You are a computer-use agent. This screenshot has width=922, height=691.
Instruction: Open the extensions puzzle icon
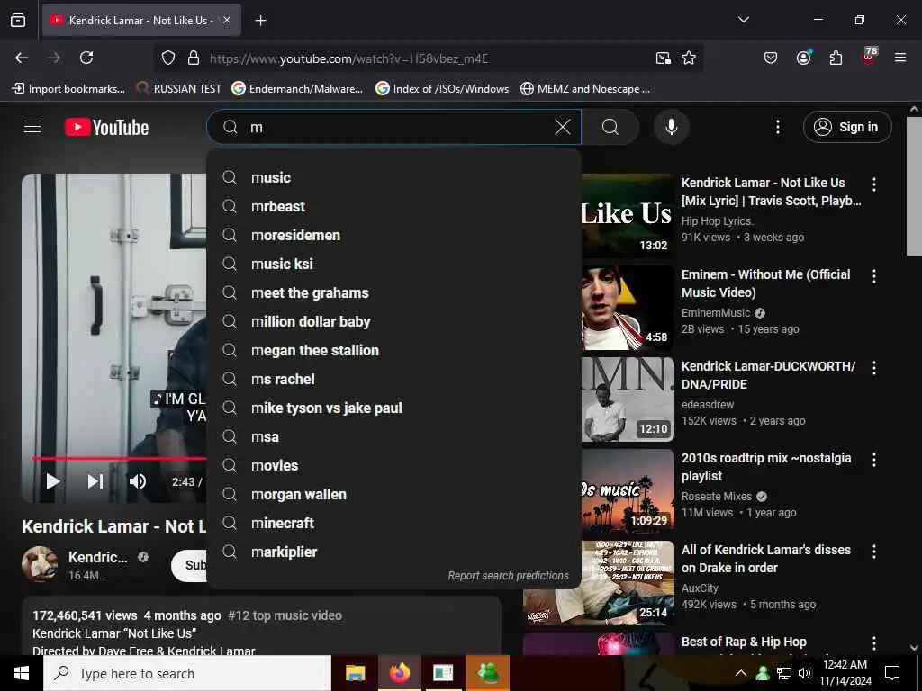[836, 58]
